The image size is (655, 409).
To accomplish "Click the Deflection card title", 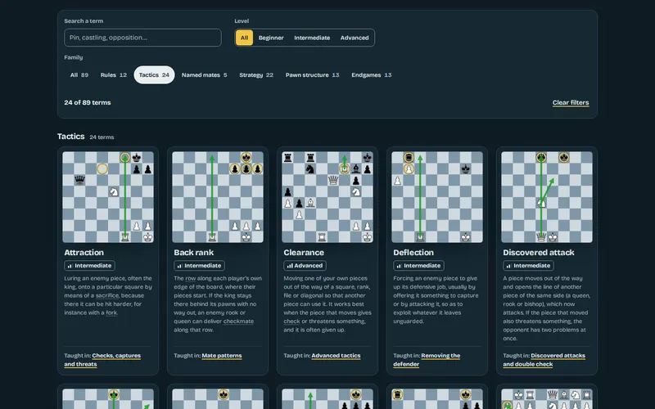I will (413, 253).
